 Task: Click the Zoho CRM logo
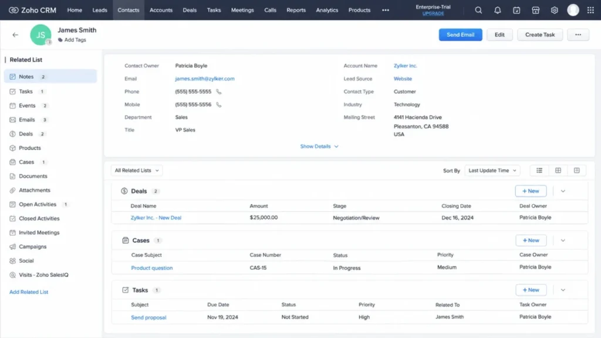(32, 10)
